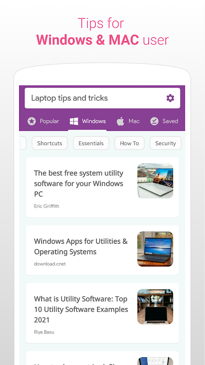Tap the partially hidden chip left of Shortcuts
Screen dimensions: 205x365
click(23, 143)
